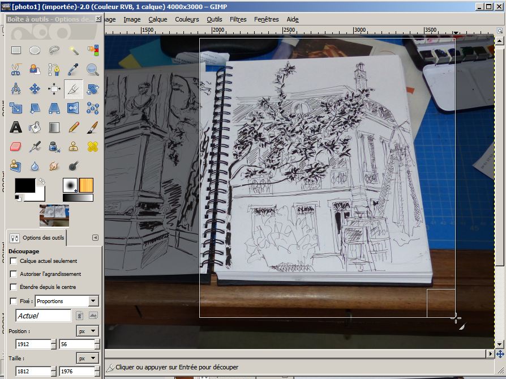
Task: Select the Pencil tool
Action: point(74,127)
